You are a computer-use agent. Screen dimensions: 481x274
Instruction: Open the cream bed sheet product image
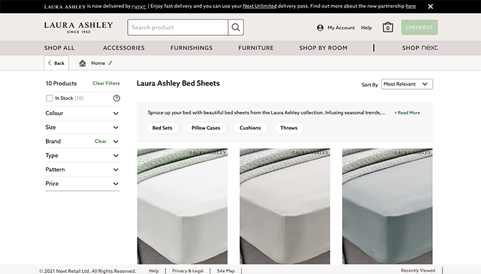click(285, 206)
